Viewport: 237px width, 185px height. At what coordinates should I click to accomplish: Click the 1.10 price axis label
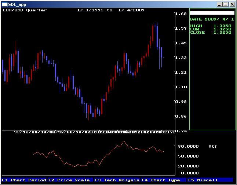(x=181, y=87)
